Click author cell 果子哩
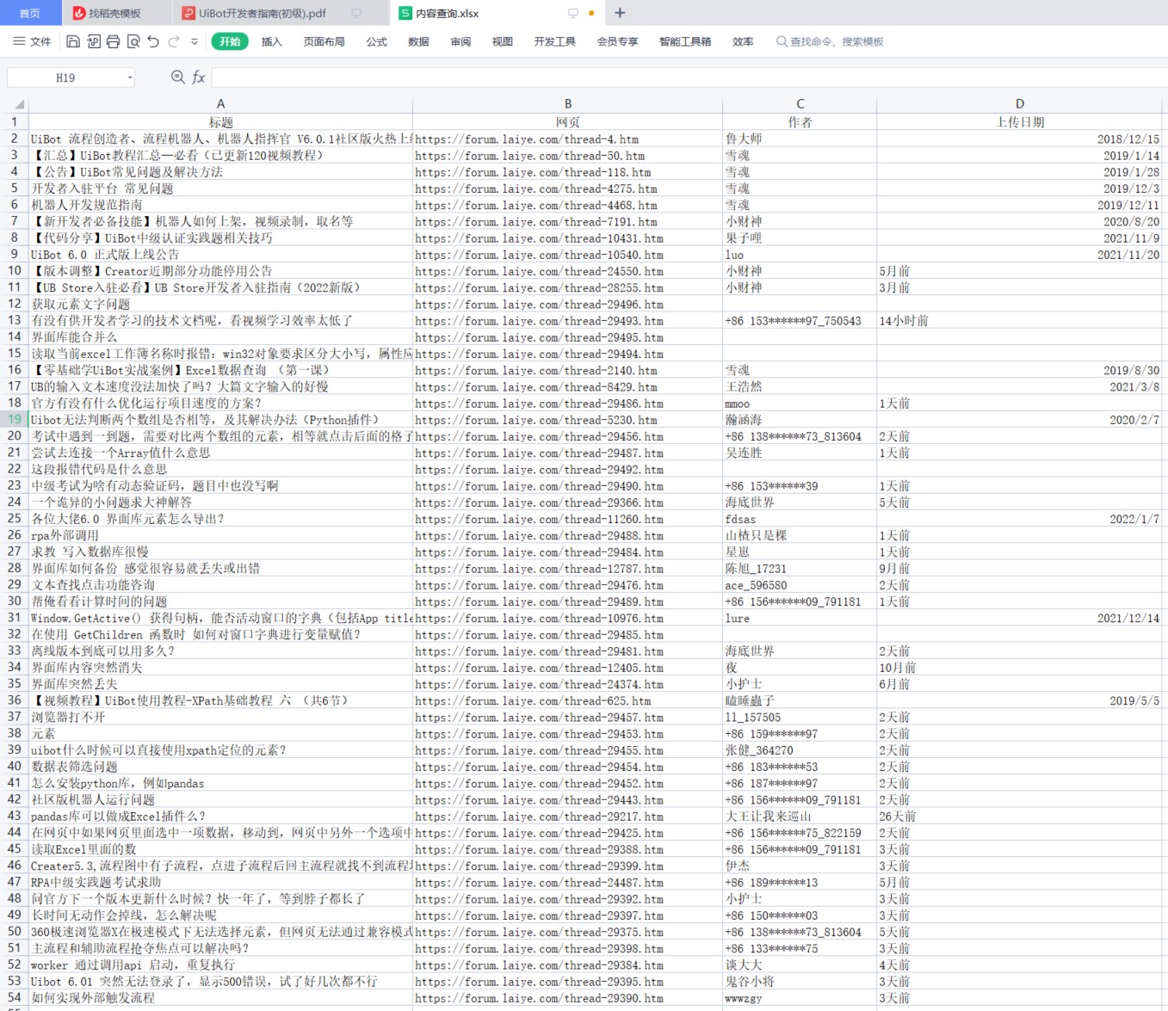Viewport: 1168px width, 1011px height. 800,238
